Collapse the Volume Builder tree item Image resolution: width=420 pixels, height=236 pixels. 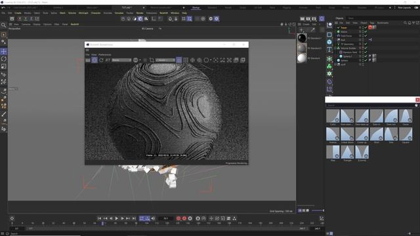pos(335,48)
